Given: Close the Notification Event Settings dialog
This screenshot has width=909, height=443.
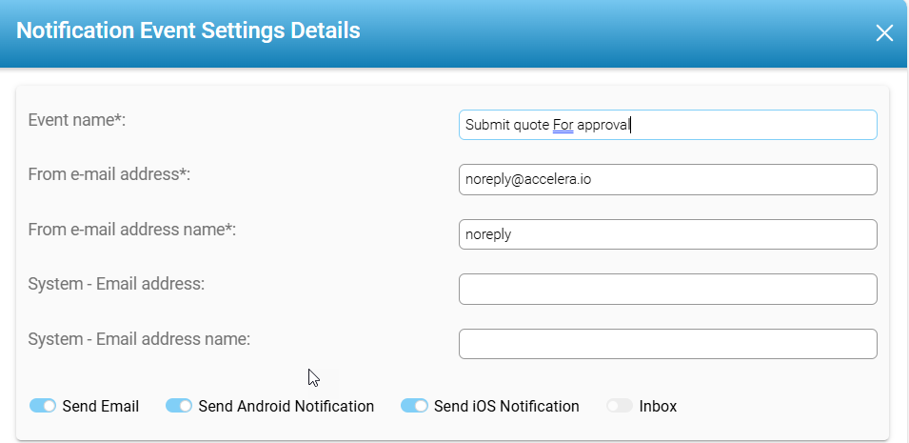Looking at the screenshot, I should 884,33.
